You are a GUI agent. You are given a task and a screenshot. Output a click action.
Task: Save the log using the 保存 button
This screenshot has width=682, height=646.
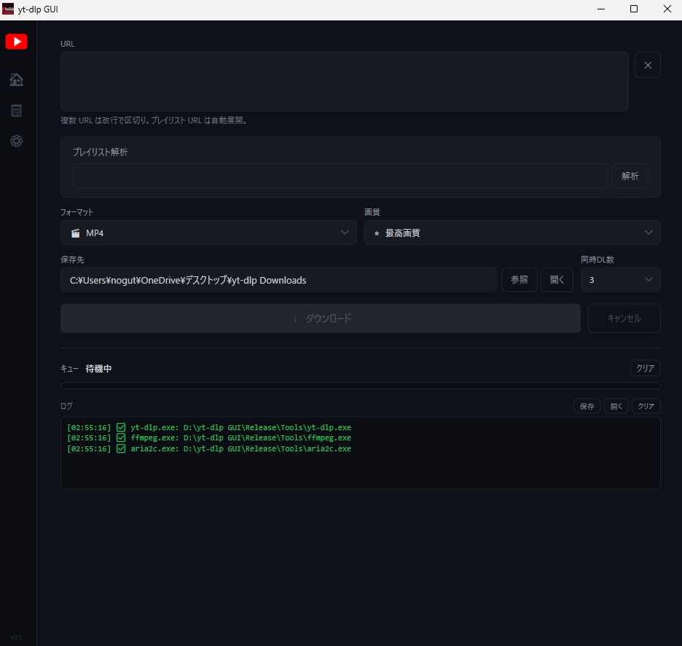587,406
